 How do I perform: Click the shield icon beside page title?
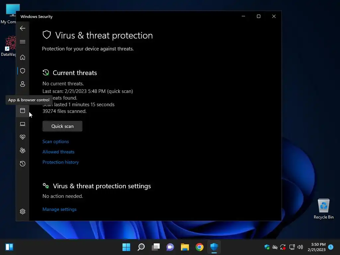46,35
